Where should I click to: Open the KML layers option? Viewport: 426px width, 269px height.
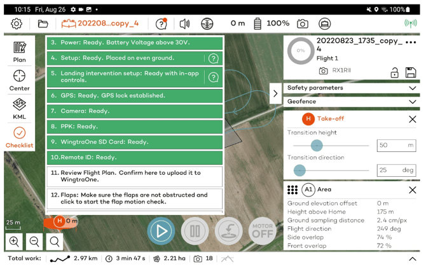(19, 109)
